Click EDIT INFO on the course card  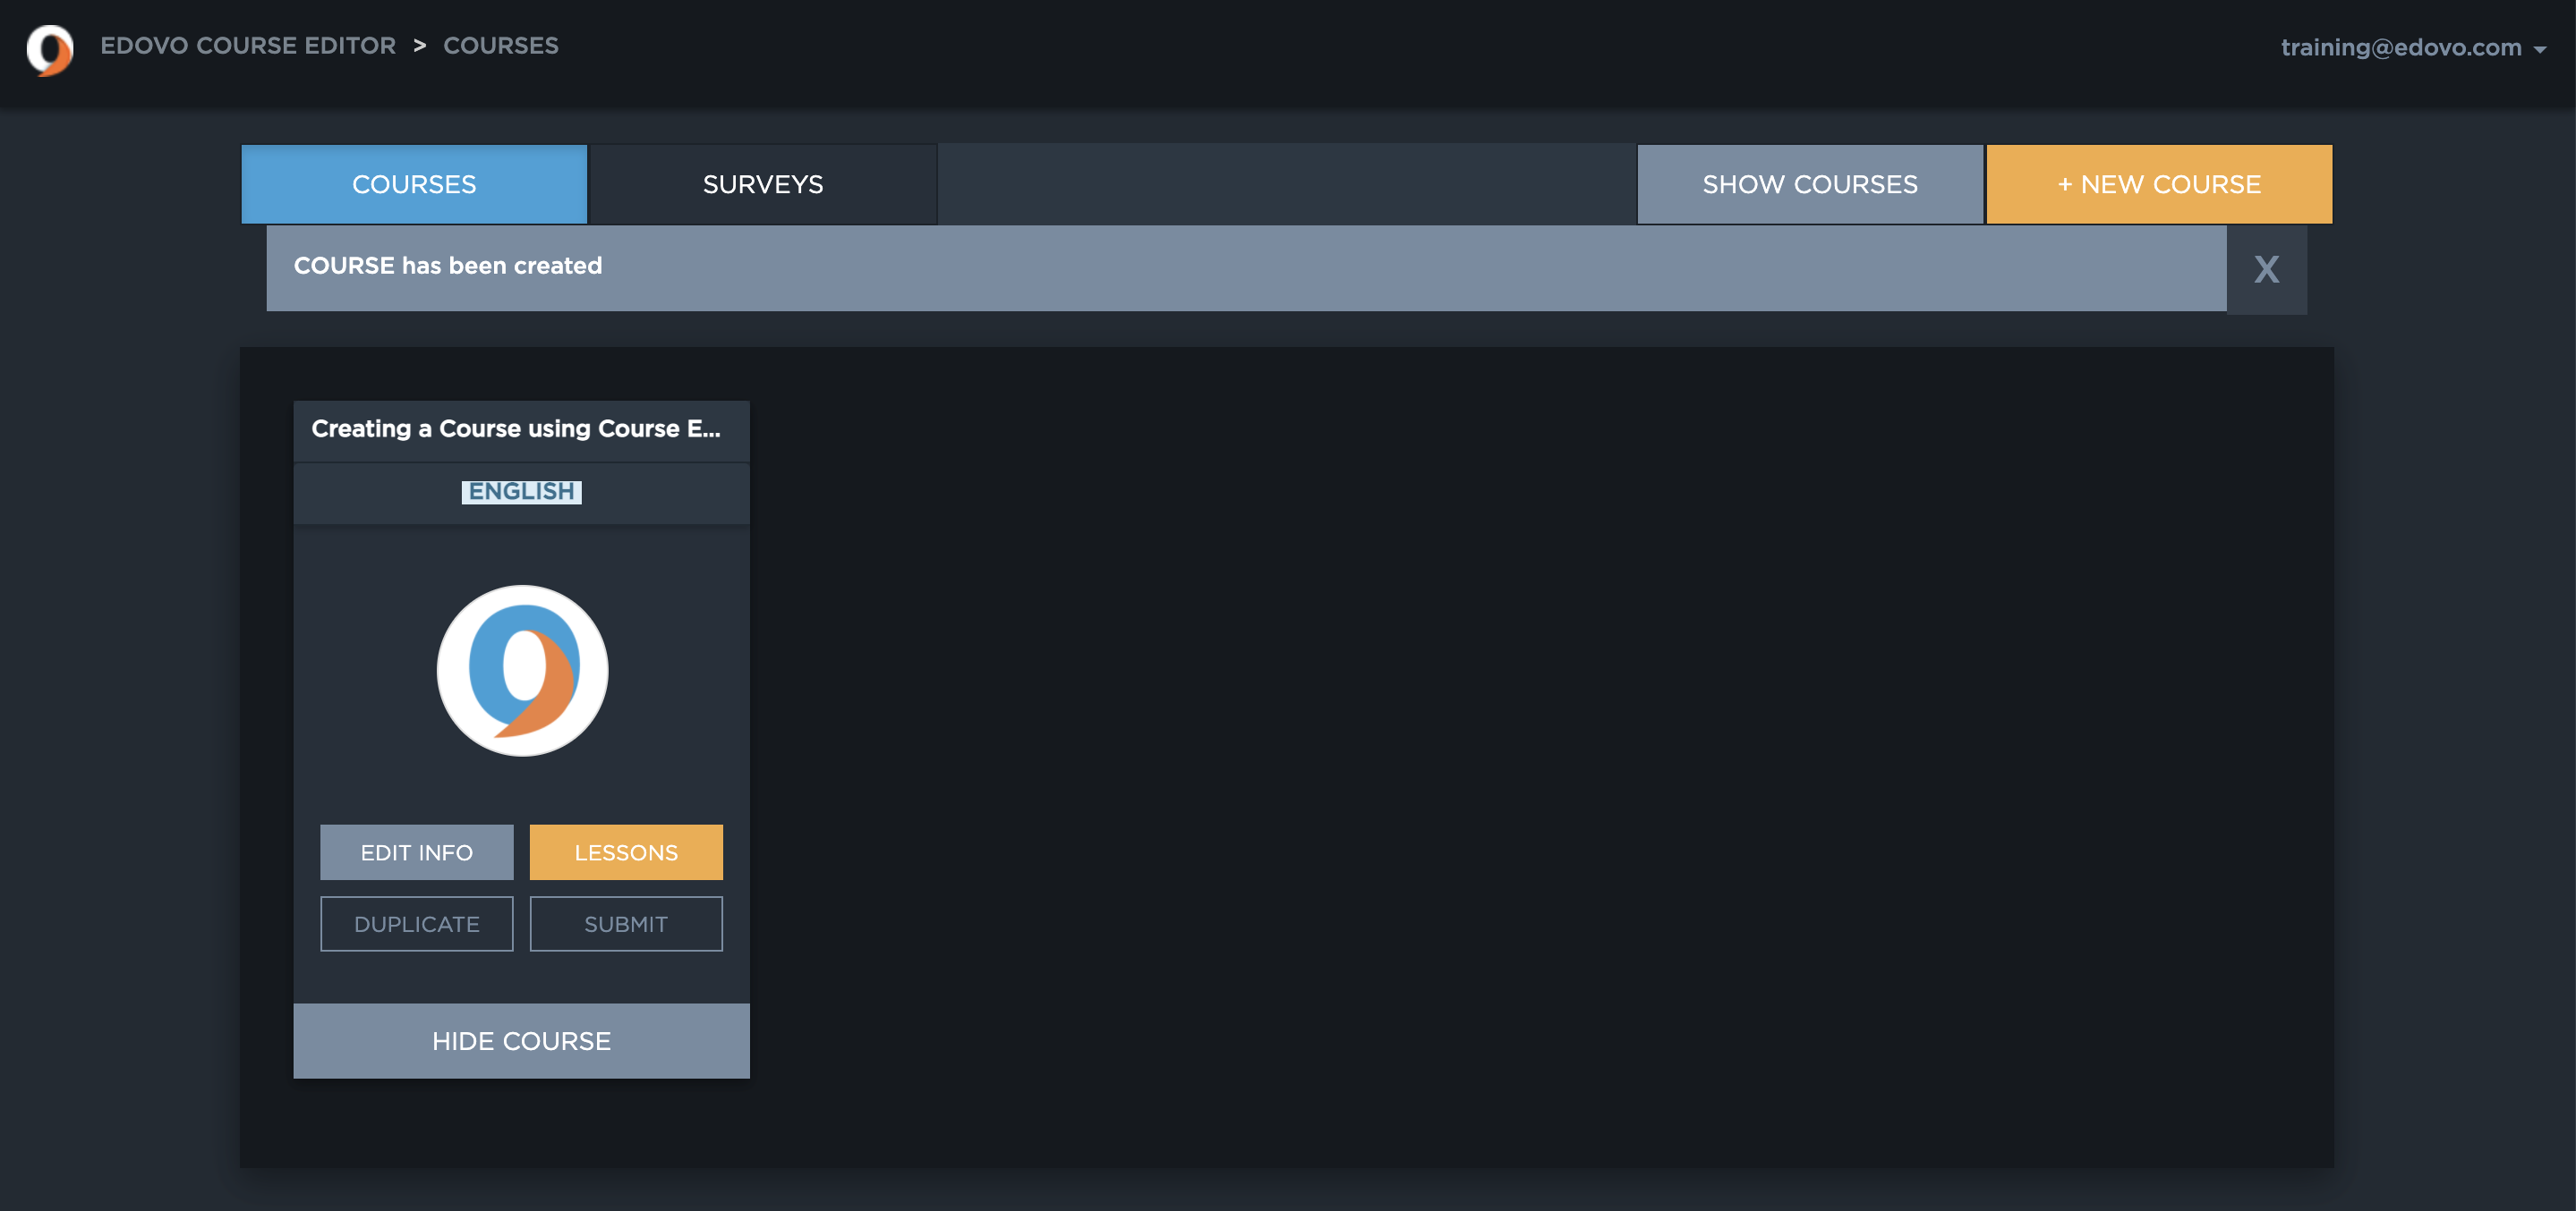coord(417,852)
